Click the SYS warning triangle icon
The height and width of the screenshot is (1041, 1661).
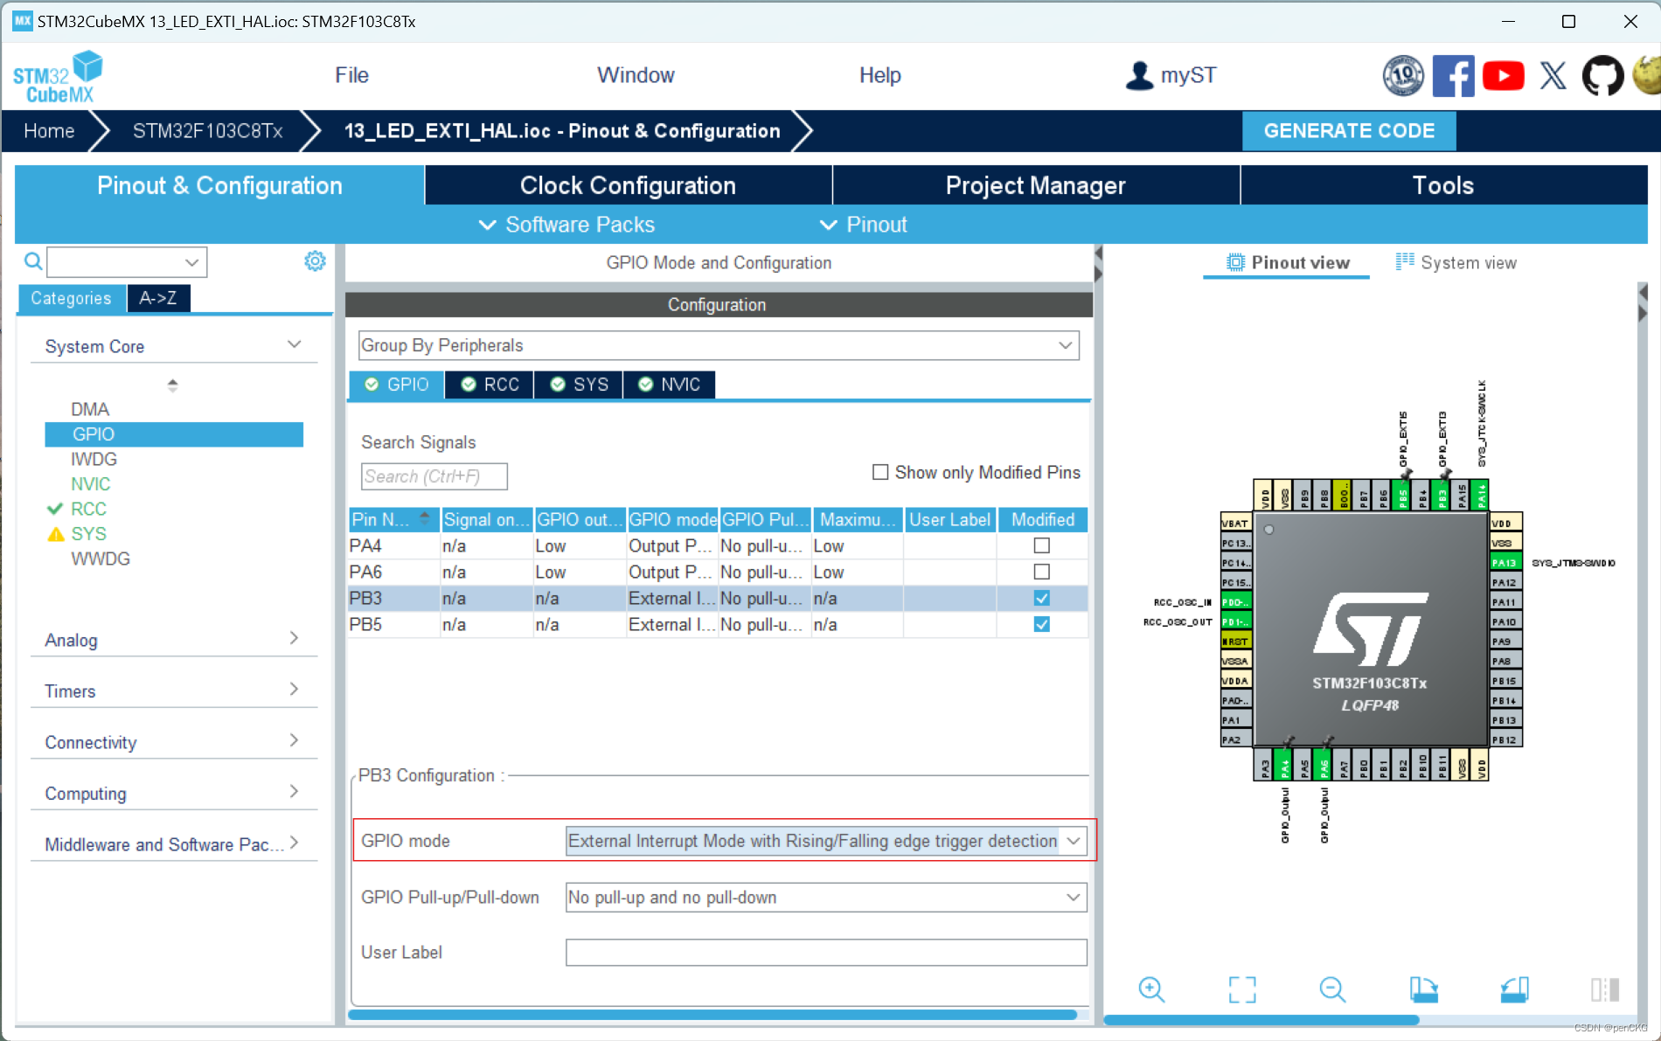[55, 534]
